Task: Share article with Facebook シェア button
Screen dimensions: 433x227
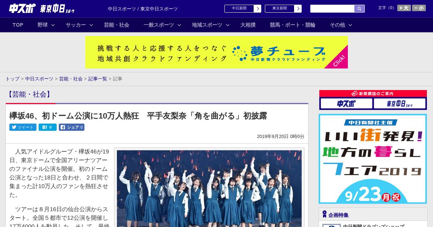Action: pyautogui.click(x=71, y=127)
